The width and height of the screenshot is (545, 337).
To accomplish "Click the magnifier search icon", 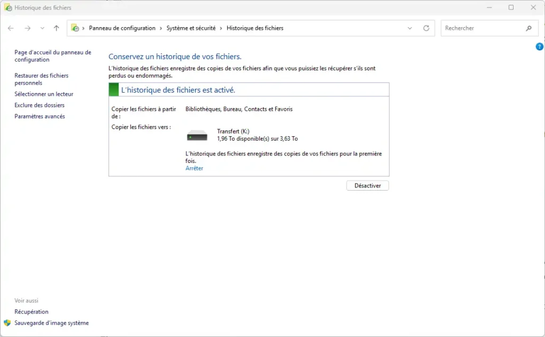I will click(529, 28).
